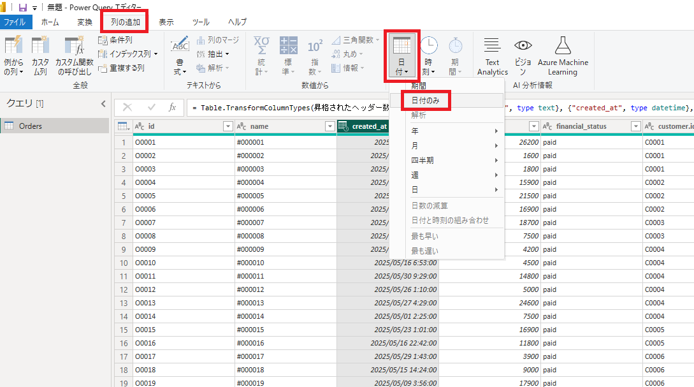Screen dimensions: 694x387
Task: Click the 期間 (Duration) ribbon button
Action: point(455,56)
